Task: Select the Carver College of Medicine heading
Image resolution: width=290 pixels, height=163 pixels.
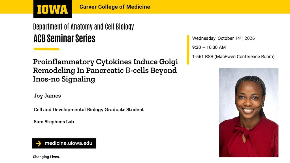Action: [x=115, y=7]
